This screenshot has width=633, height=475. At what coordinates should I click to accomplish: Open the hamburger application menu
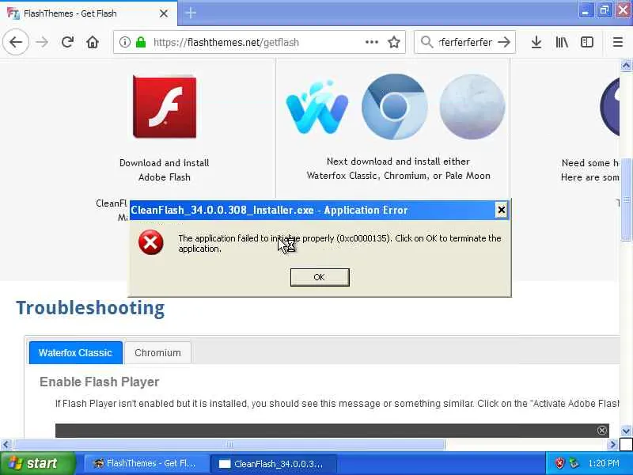618,42
